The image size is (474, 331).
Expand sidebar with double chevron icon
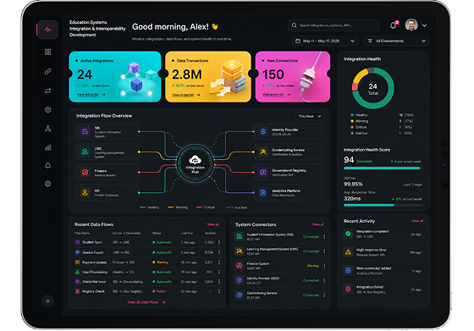pyautogui.click(x=47, y=301)
